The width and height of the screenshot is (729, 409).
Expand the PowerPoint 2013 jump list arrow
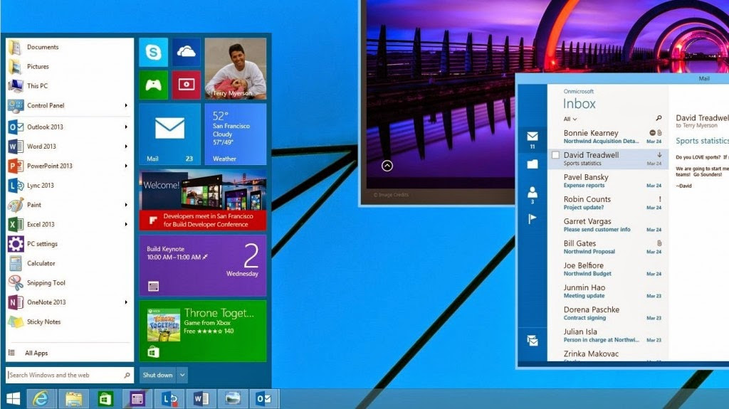[126, 166]
